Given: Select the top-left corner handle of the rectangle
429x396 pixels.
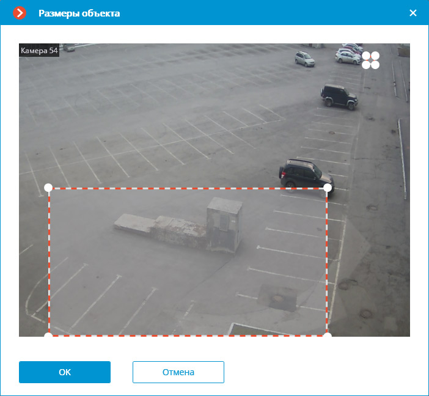Looking at the screenshot, I should tap(49, 188).
